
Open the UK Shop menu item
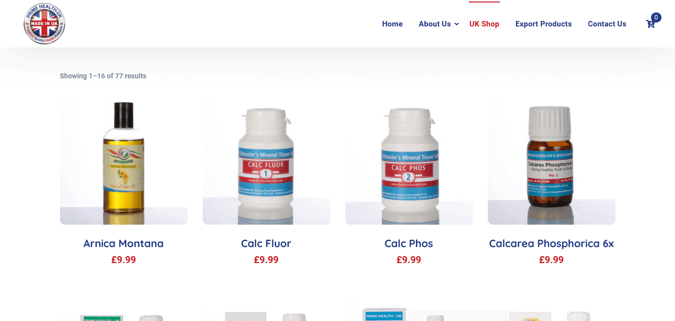pyautogui.click(x=484, y=24)
